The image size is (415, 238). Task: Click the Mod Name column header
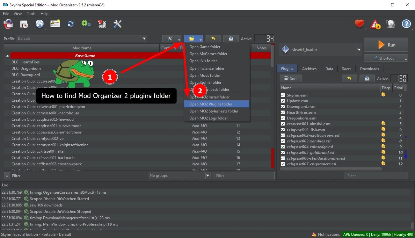pos(82,48)
